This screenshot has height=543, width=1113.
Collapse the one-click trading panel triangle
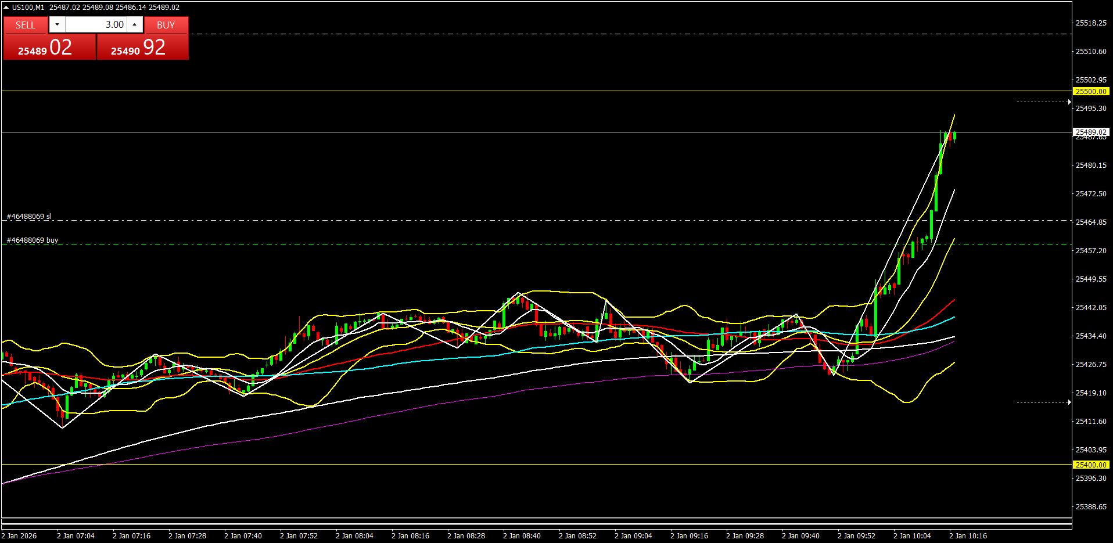click(6, 8)
